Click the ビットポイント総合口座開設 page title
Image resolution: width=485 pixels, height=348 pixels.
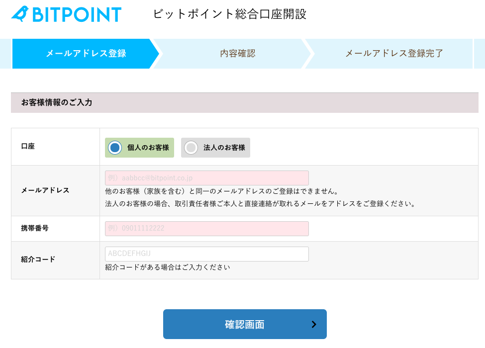pos(229,14)
